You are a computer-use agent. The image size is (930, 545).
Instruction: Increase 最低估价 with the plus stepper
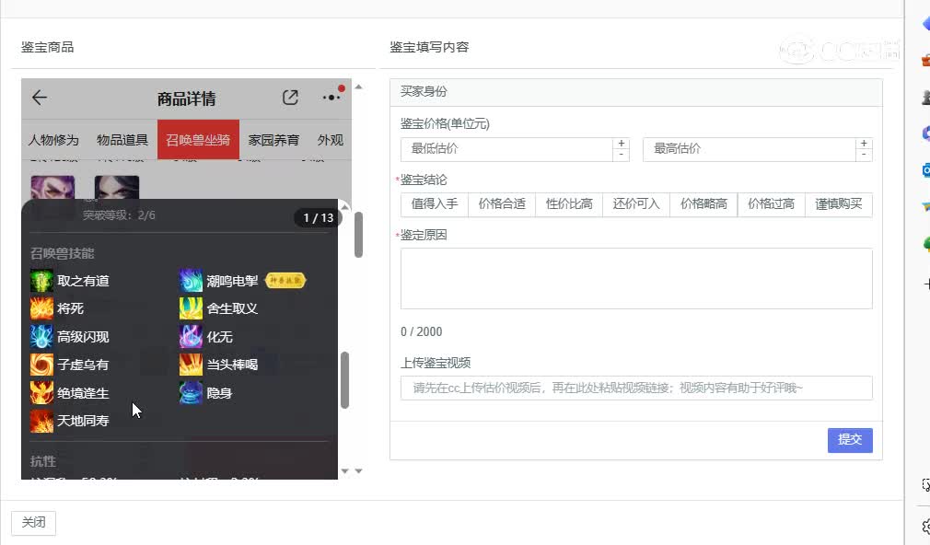621,144
